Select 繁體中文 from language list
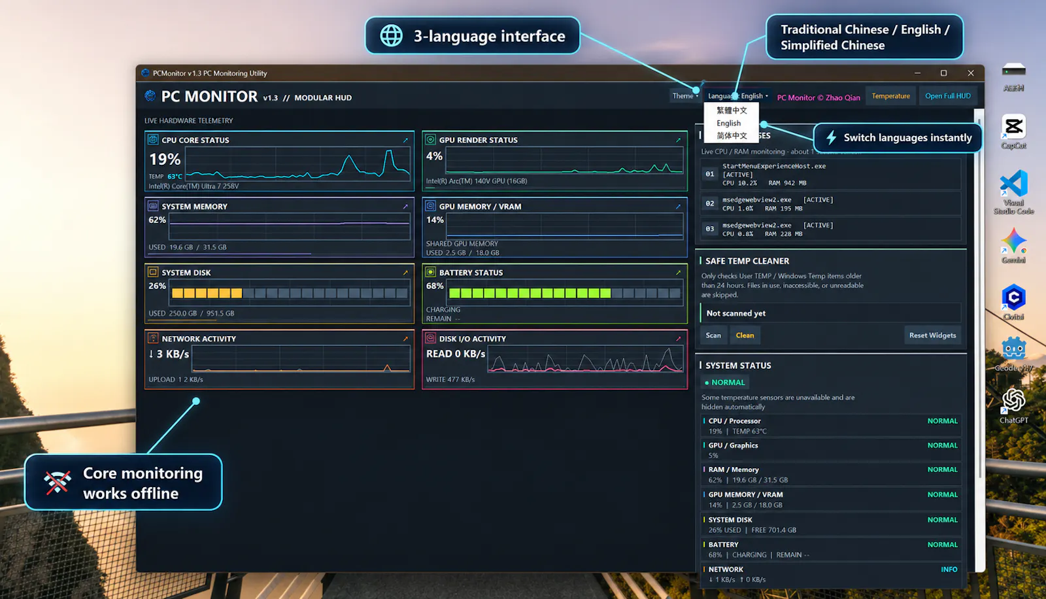The height and width of the screenshot is (599, 1046). (x=732, y=111)
